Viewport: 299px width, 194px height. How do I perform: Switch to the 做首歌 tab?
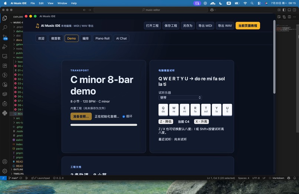pos(56,38)
